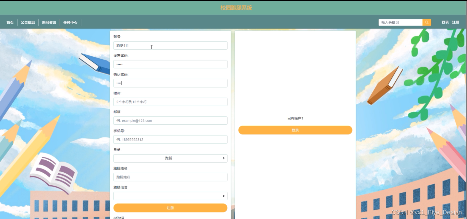Click the 跑腿姓名 name field
Viewport: 467px width, 219px height.
tap(170, 177)
